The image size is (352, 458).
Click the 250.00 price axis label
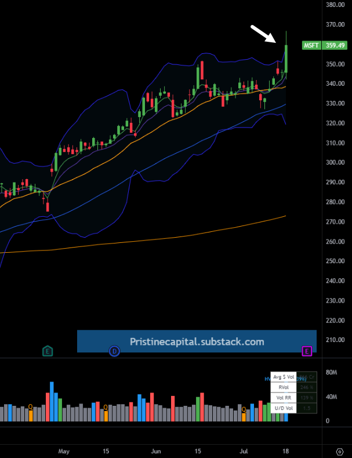335,261
